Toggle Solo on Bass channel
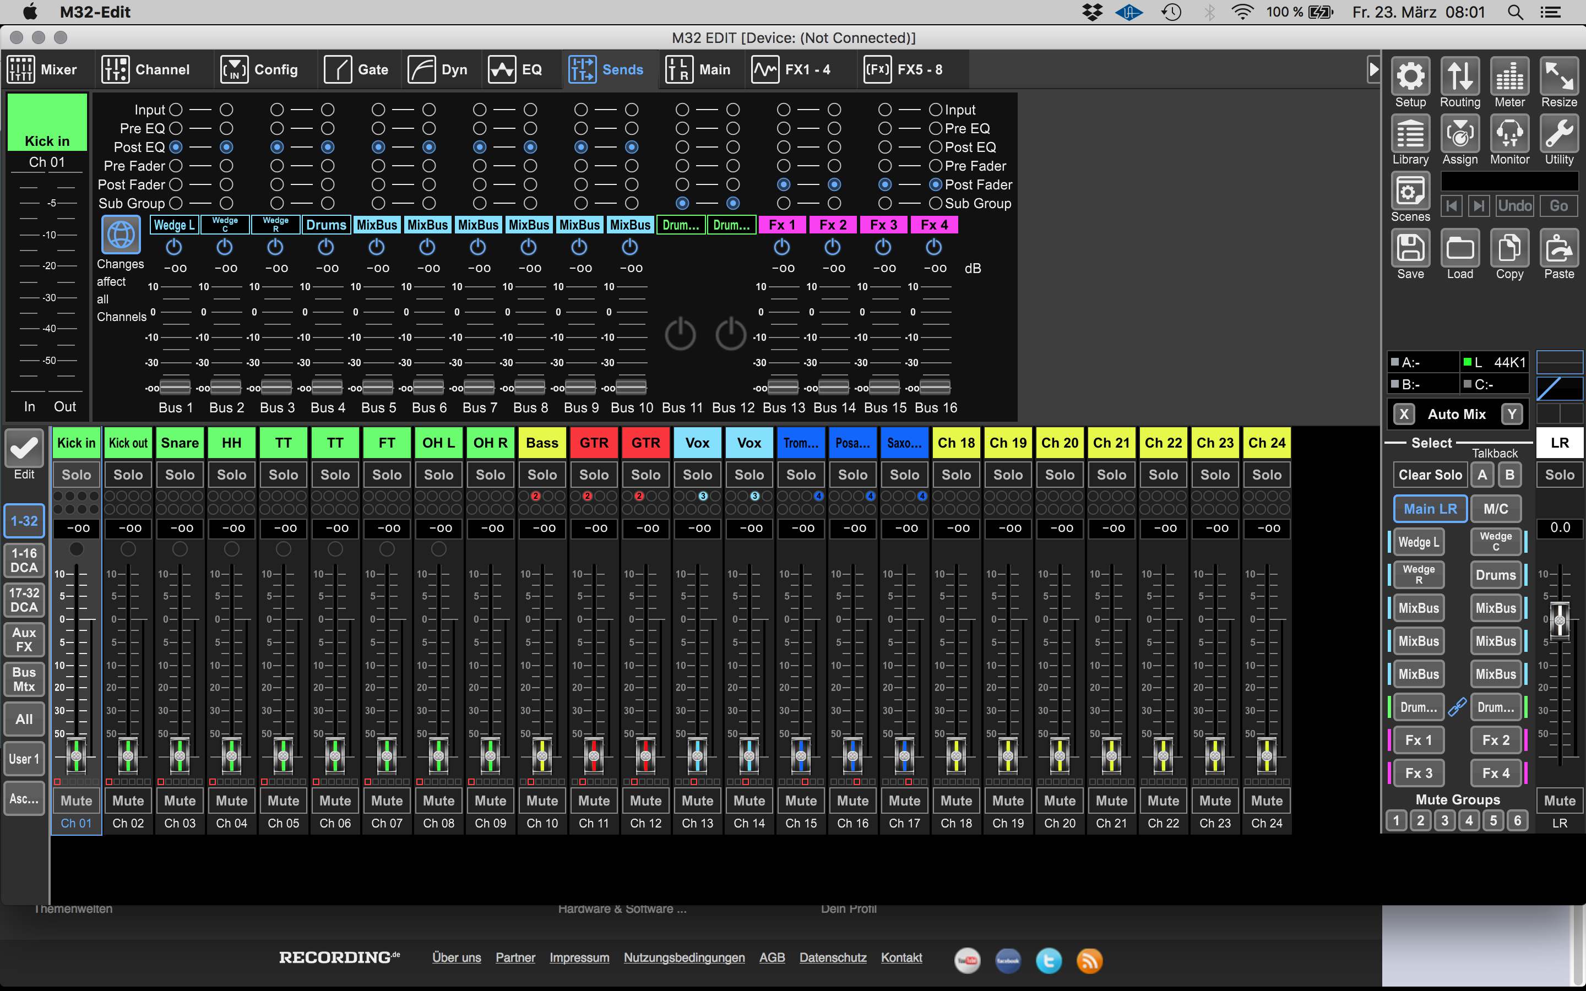1586x991 pixels. [x=542, y=475]
